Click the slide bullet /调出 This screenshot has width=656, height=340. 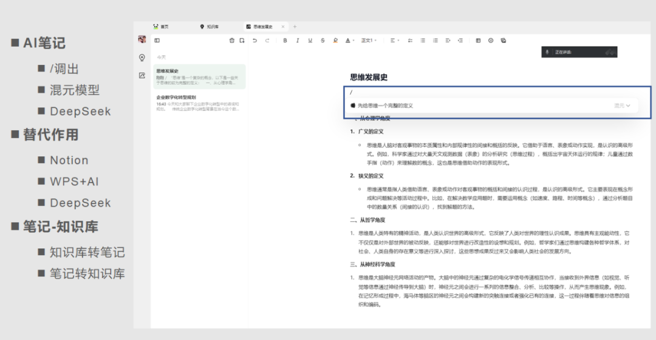[64, 69]
